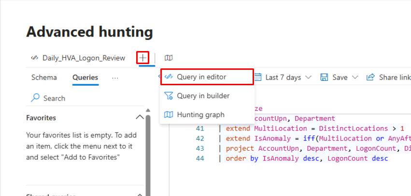The width and height of the screenshot is (411, 196).
Task: Click line number 44 in the editor
Action: point(200,158)
